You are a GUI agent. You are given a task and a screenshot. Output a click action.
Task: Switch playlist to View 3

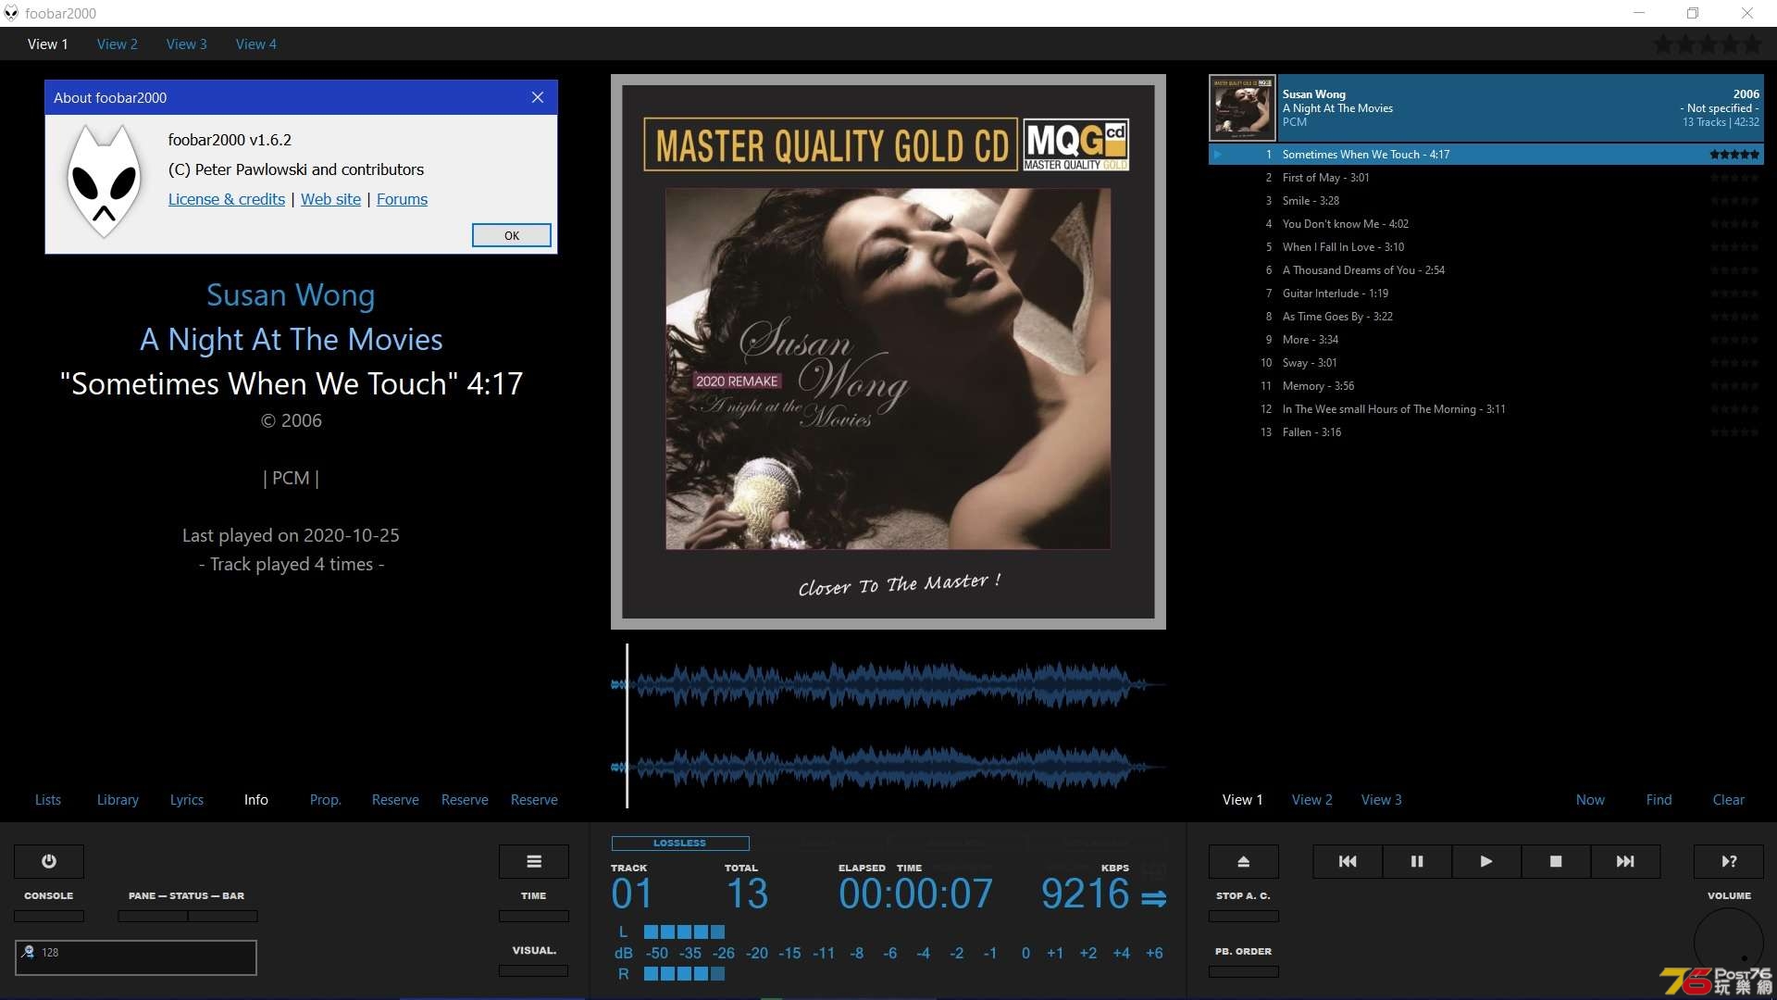(1382, 800)
